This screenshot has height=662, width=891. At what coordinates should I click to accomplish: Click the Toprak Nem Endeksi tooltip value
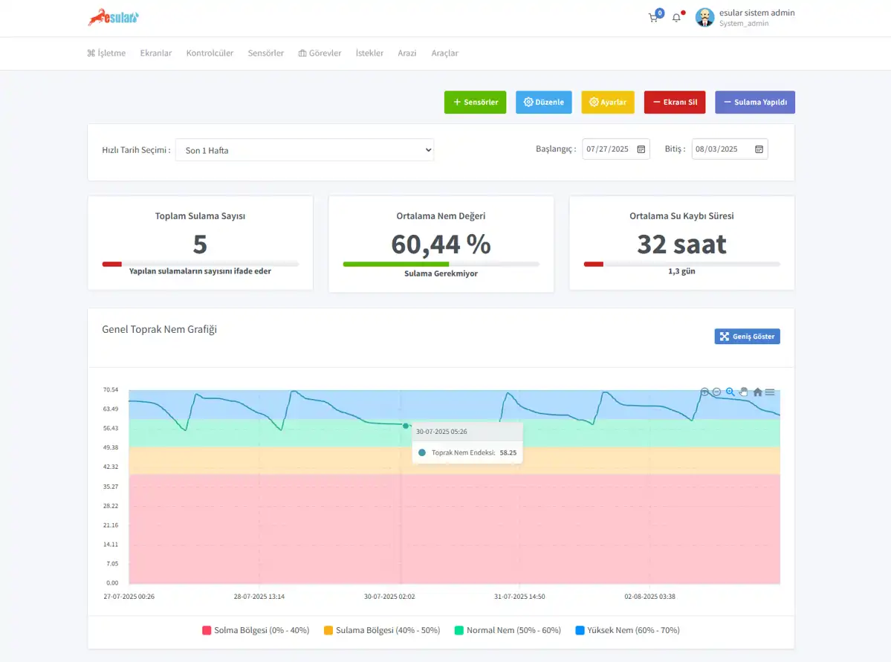[x=508, y=453]
